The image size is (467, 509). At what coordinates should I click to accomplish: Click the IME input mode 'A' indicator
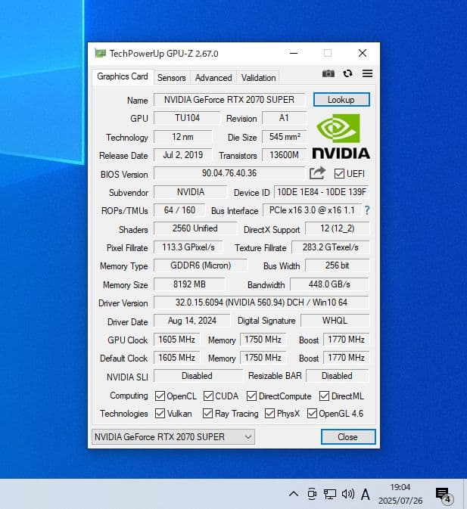click(x=366, y=495)
